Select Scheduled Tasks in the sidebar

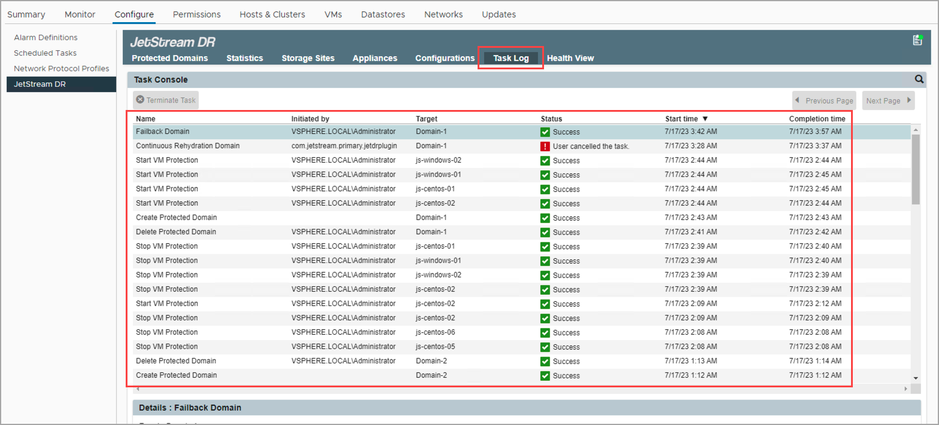click(x=45, y=53)
